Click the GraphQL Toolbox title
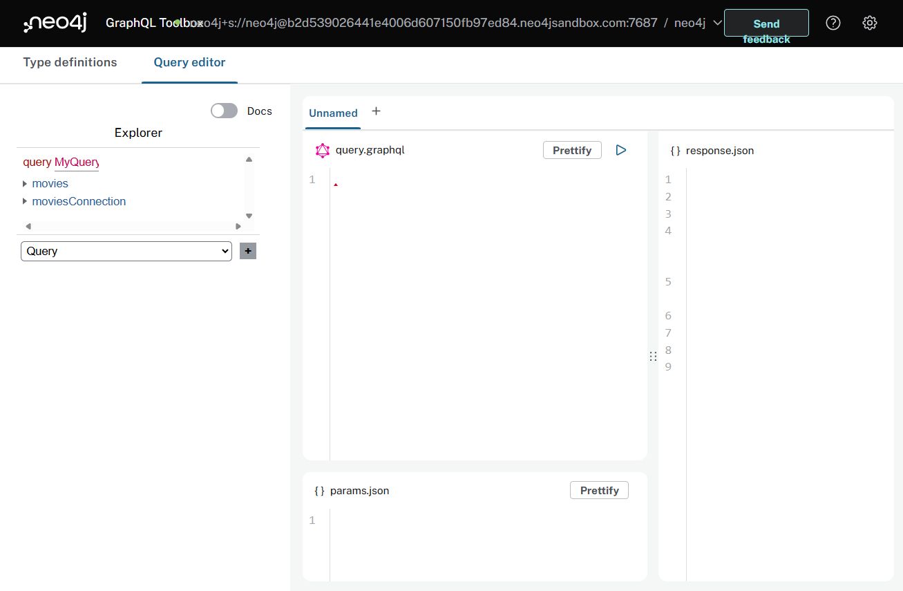The height and width of the screenshot is (591, 903). [x=154, y=23]
